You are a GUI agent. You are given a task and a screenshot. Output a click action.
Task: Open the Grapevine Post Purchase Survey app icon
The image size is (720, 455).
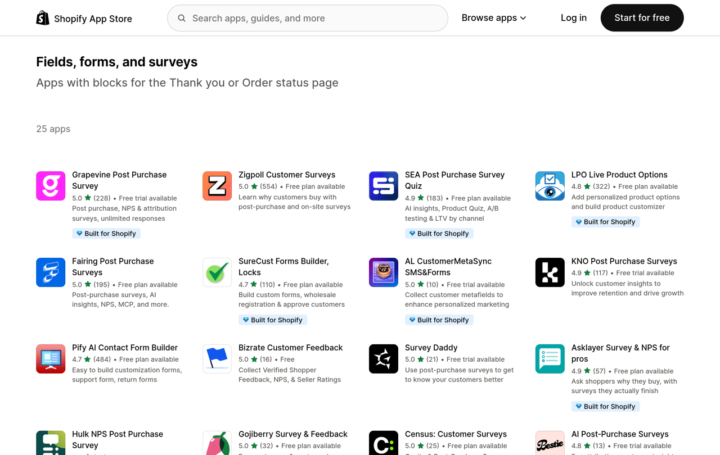(51, 186)
